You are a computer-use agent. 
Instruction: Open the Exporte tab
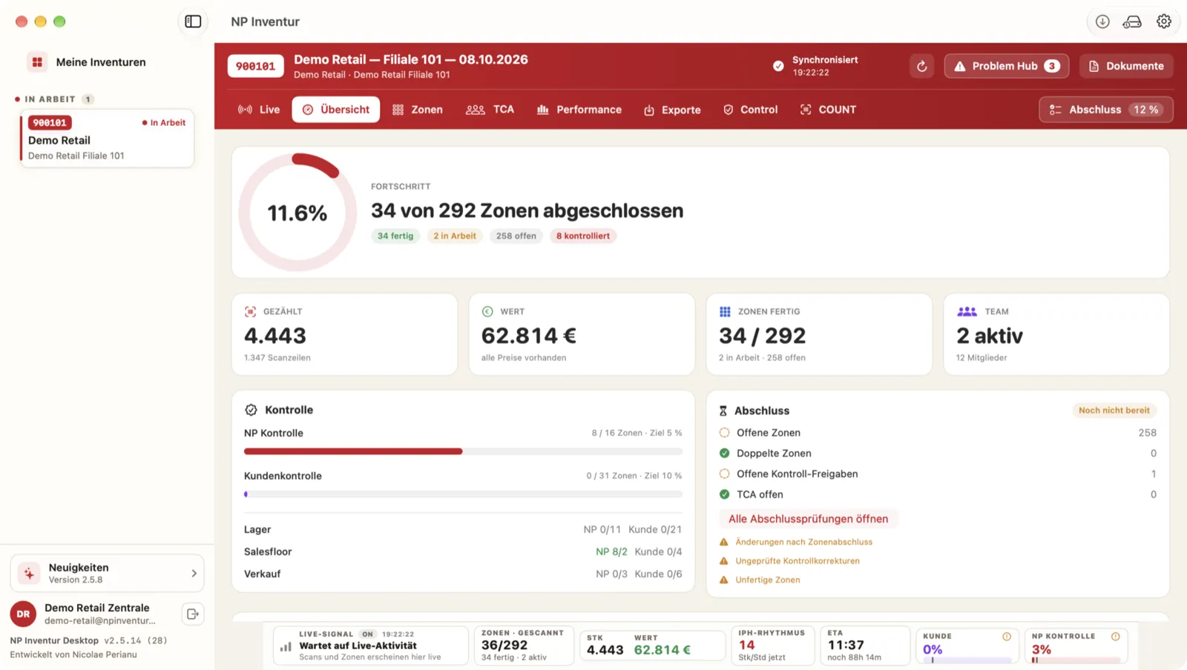tap(672, 110)
